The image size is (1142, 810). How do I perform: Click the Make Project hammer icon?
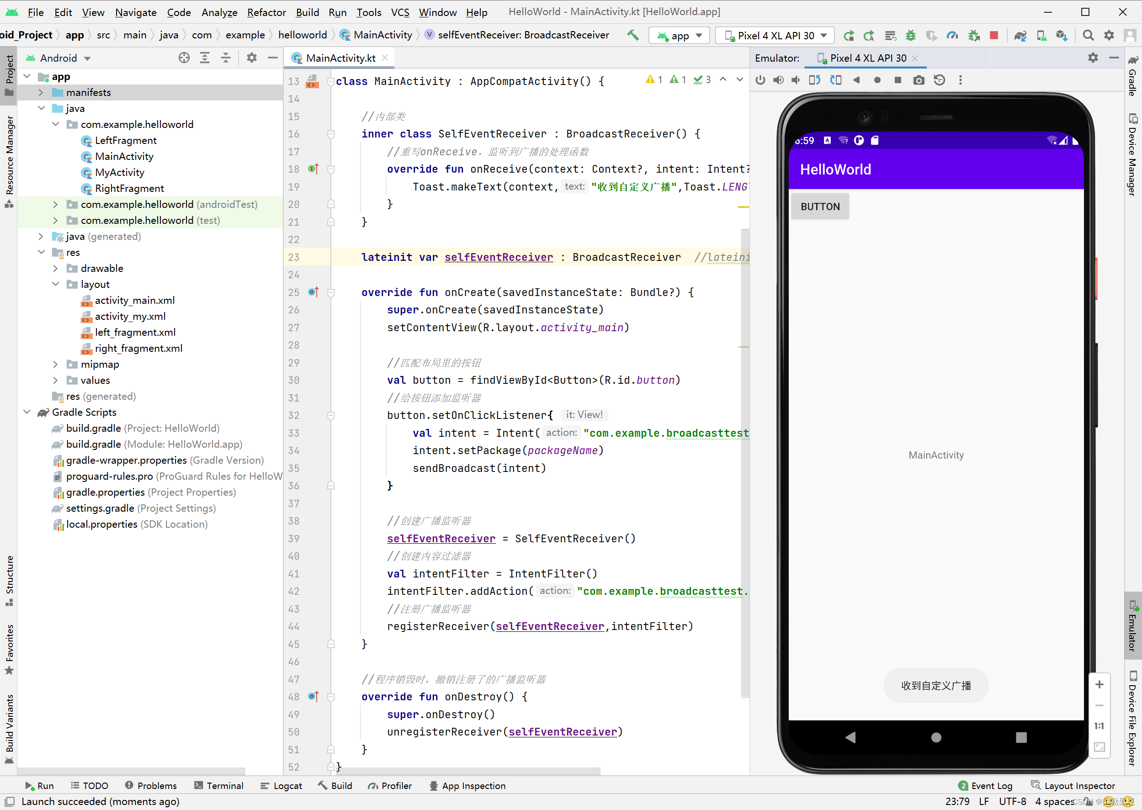[632, 35]
